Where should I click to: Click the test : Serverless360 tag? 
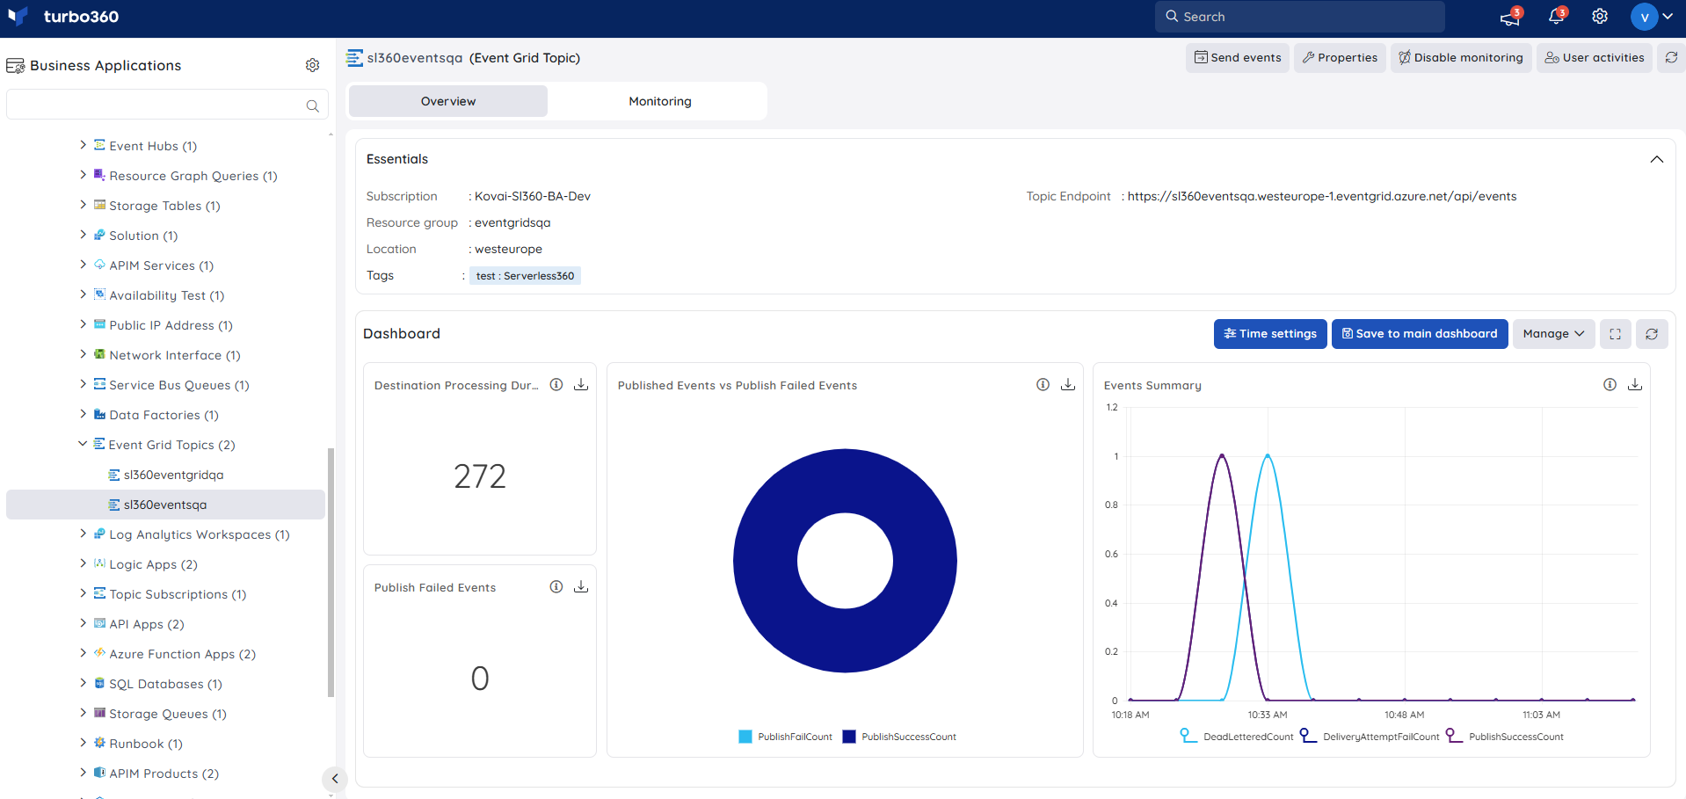[525, 276]
